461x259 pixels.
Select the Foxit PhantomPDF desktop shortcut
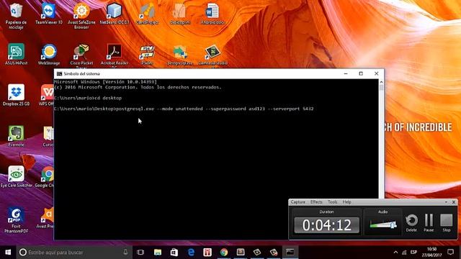(16, 220)
